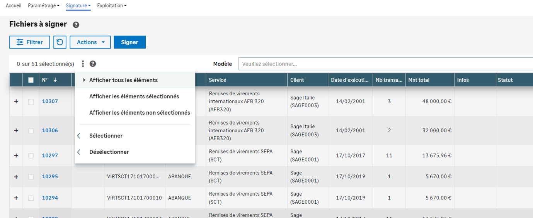Screen dimensions: 533x218
Task: Check the checkbox for row 10295
Action: click(31, 177)
